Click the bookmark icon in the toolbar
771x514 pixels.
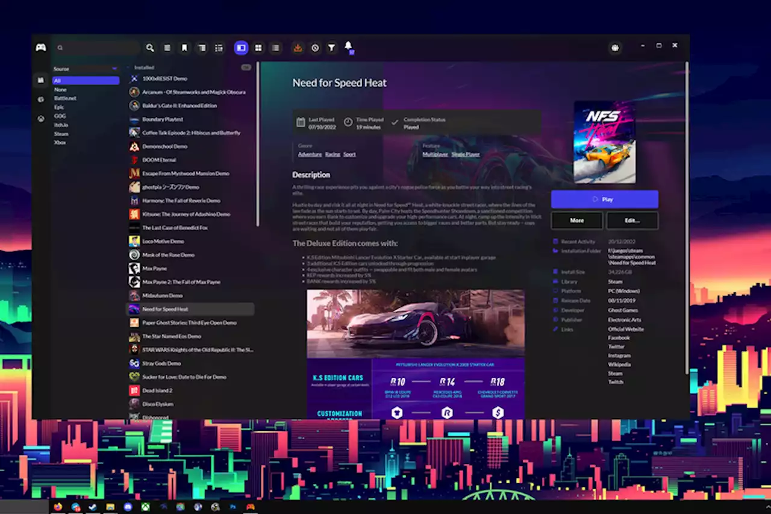pos(184,48)
